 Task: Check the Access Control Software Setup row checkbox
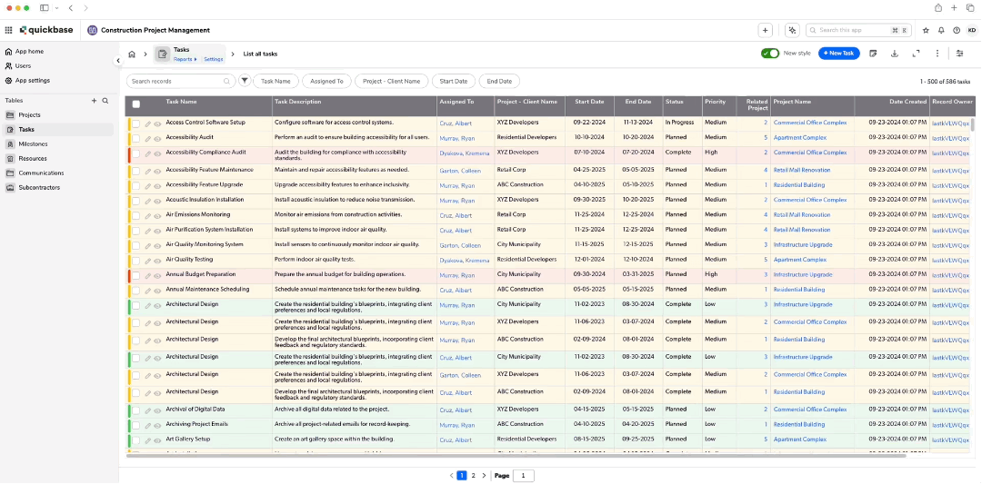click(135, 123)
